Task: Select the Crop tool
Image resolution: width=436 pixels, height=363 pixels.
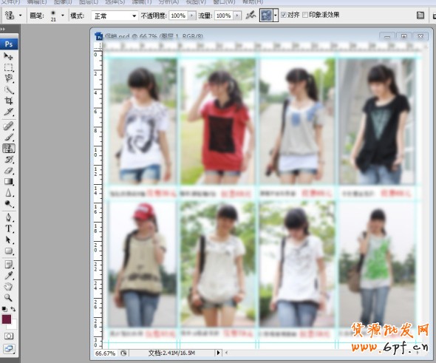Action: tap(8, 101)
